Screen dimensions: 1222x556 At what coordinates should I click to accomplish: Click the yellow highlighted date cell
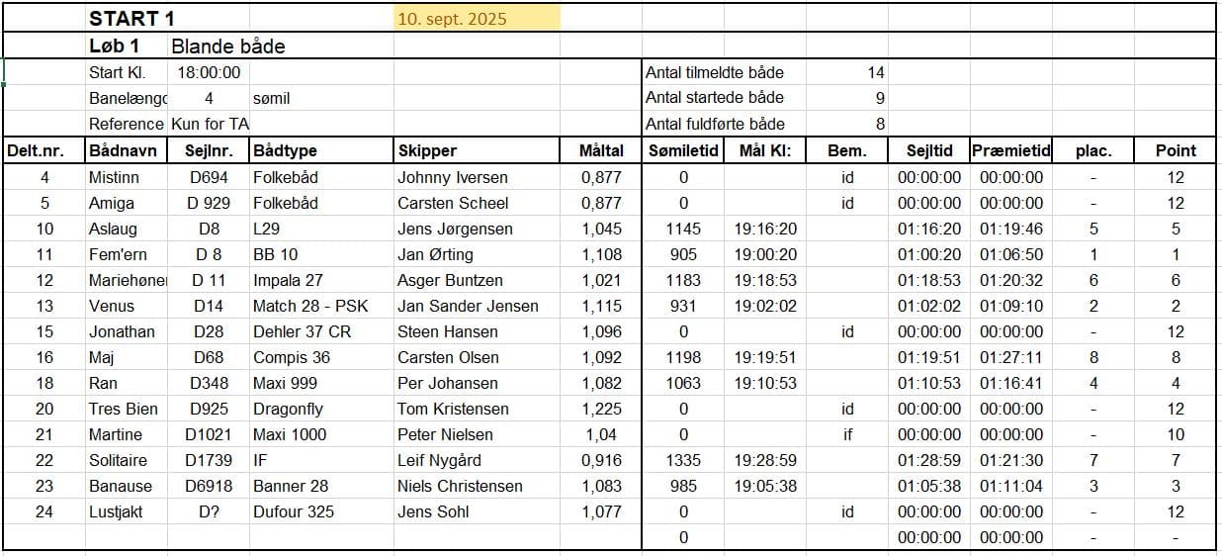pos(478,19)
